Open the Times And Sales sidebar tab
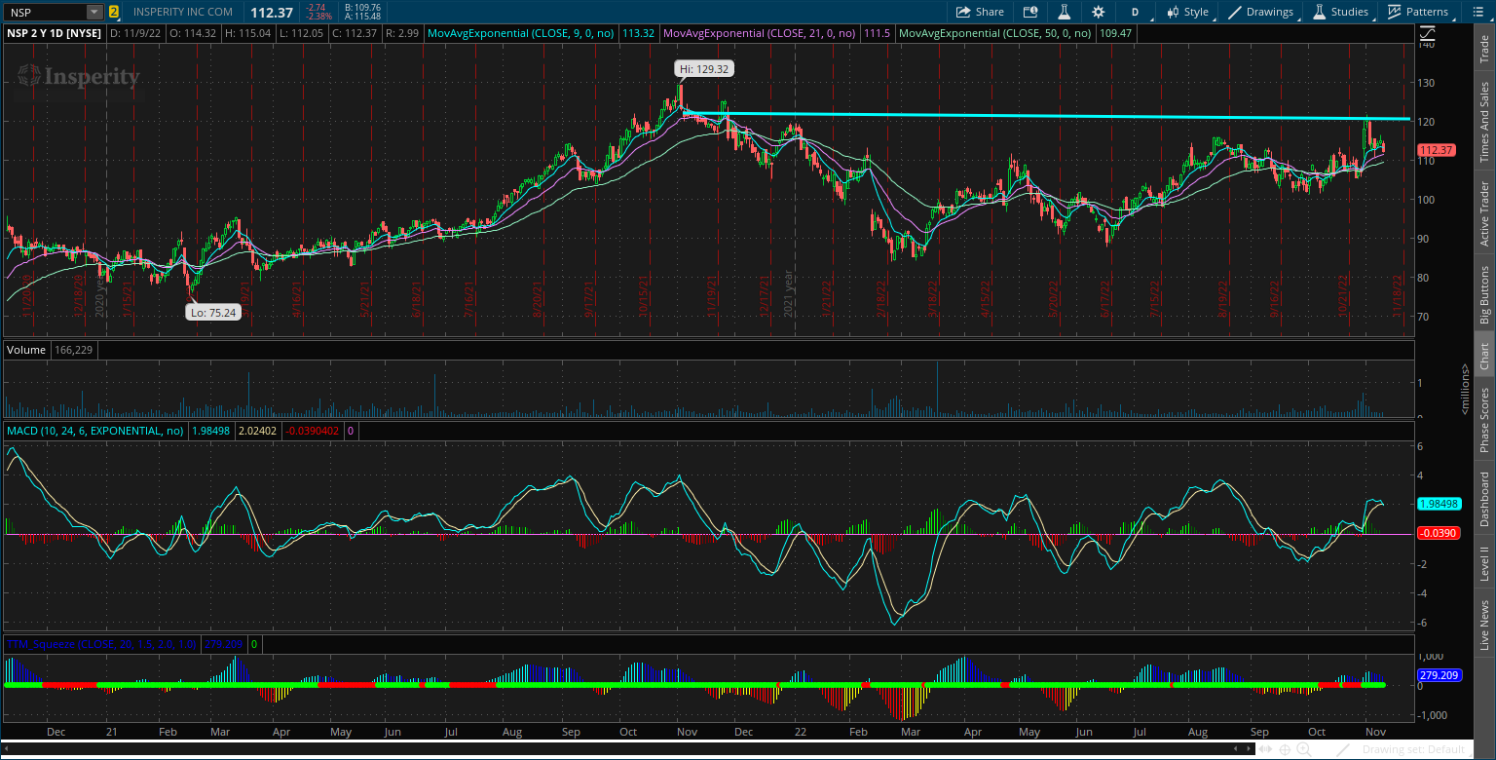The width and height of the screenshot is (1496, 760). (x=1484, y=122)
